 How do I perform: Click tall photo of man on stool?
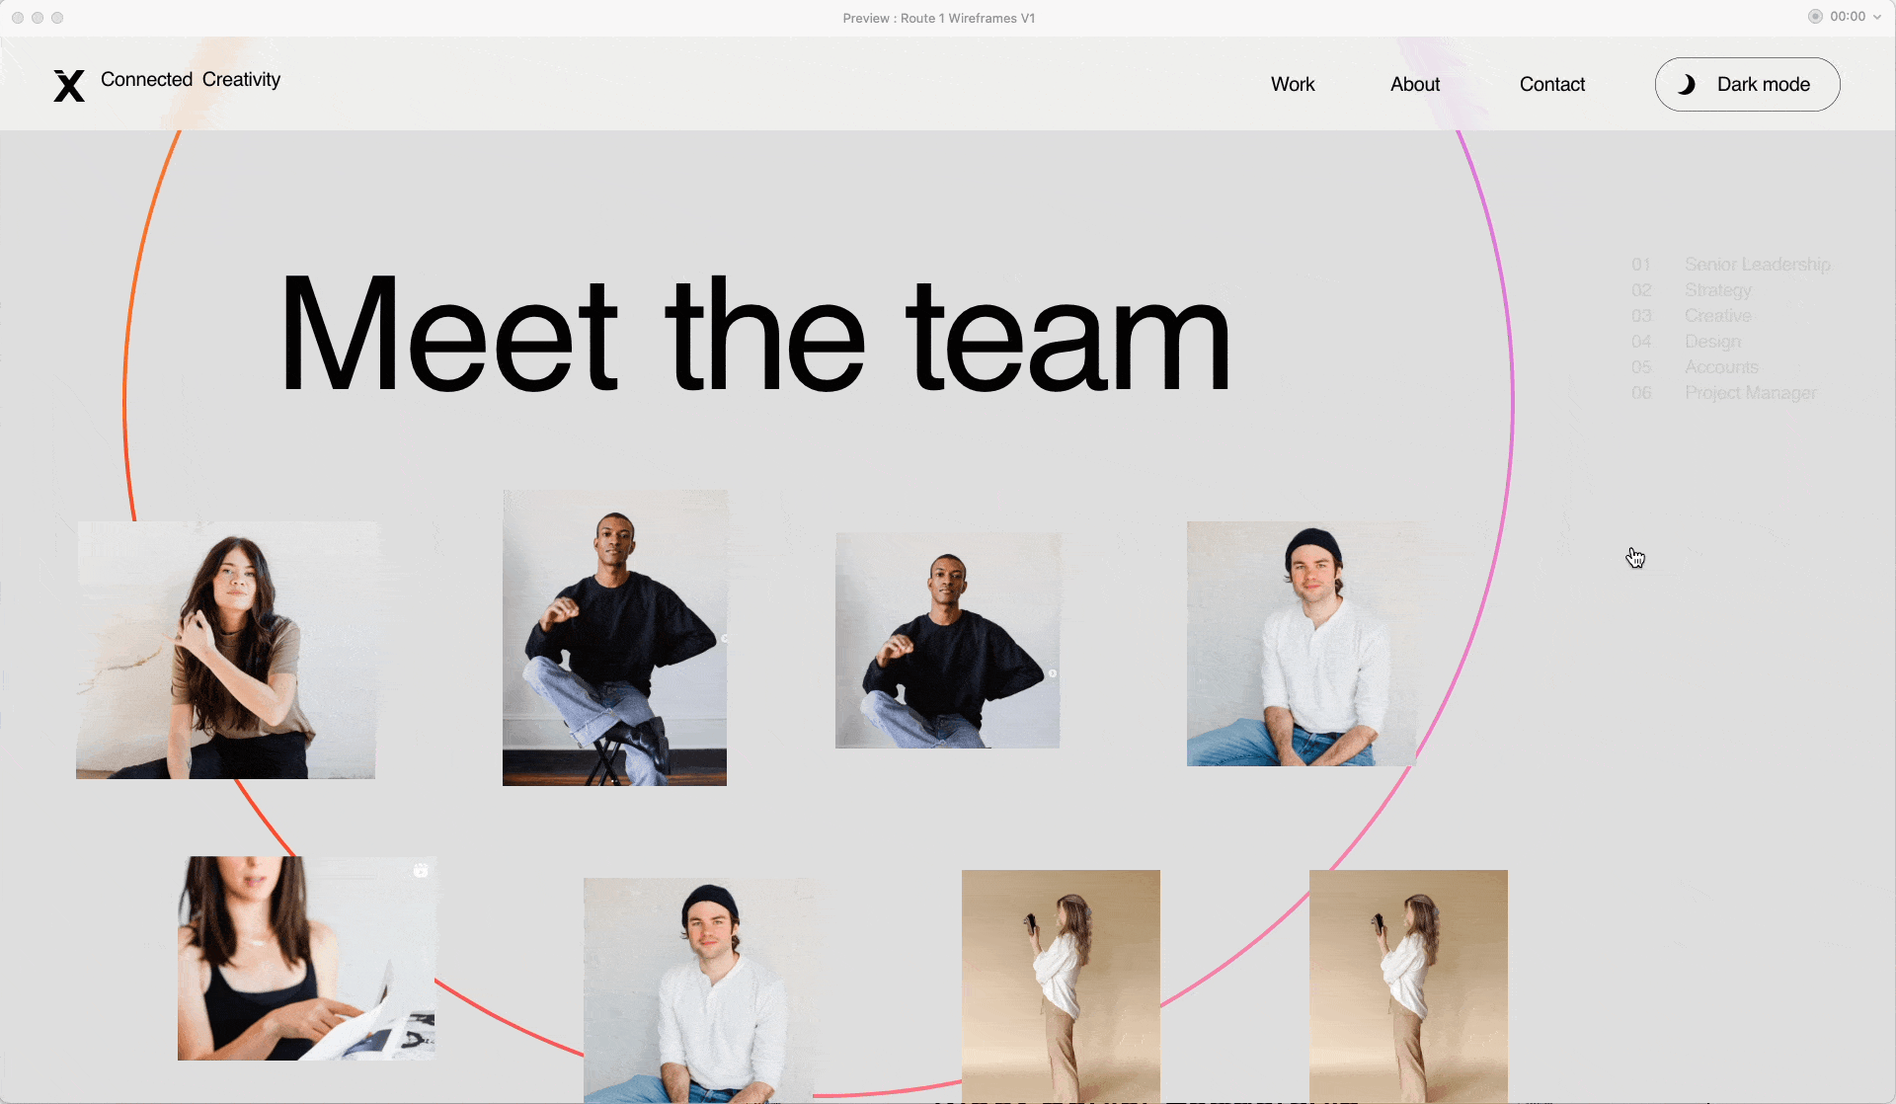click(x=614, y=638)
